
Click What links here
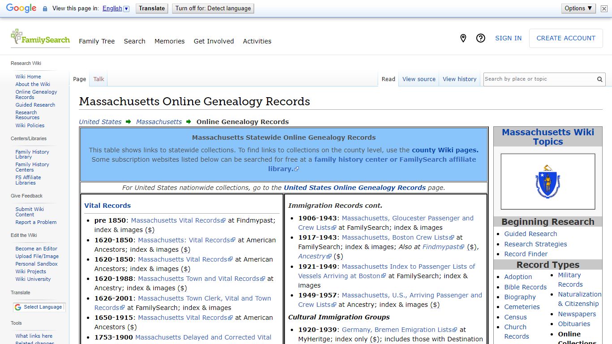pyautogui.click(x=34, y=336)
